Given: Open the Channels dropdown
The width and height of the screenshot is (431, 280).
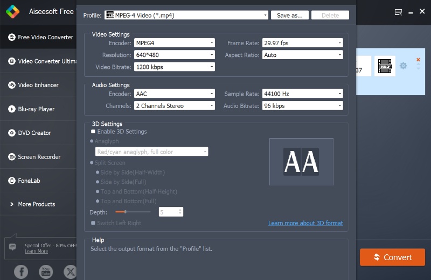Looking at the screenshot, I should tap(174, 106).
